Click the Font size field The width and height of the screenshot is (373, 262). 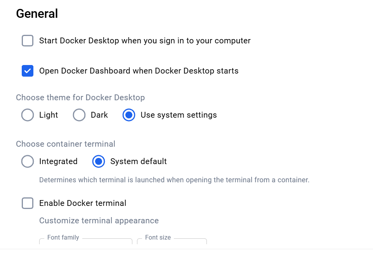point(172,243)
